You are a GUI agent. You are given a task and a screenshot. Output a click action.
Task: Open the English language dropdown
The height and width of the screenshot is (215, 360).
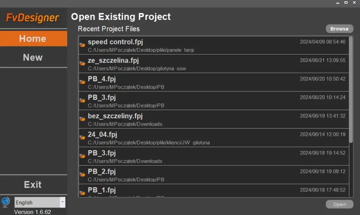coord(62,202)
